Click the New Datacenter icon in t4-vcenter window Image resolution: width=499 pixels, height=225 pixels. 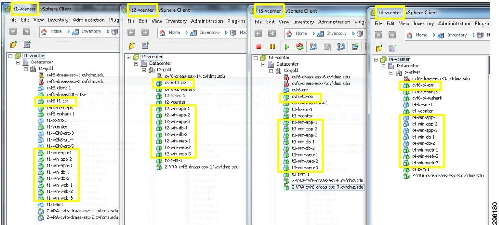[393, 48]
